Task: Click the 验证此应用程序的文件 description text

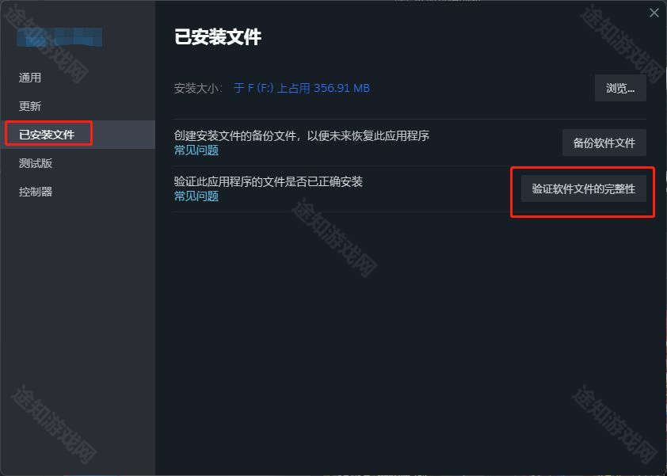Action: 268,181
